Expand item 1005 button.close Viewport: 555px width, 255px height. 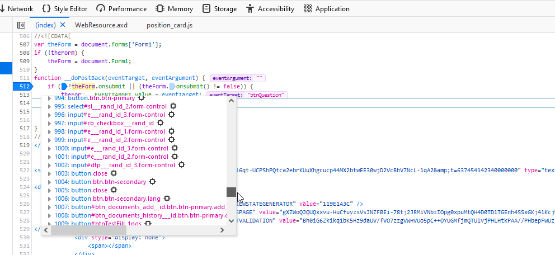coord(50,190)
